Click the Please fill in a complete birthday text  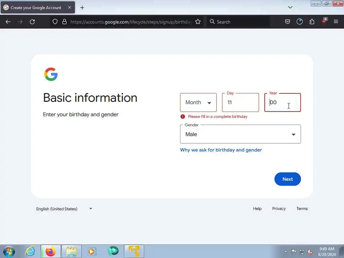(218, 117)
